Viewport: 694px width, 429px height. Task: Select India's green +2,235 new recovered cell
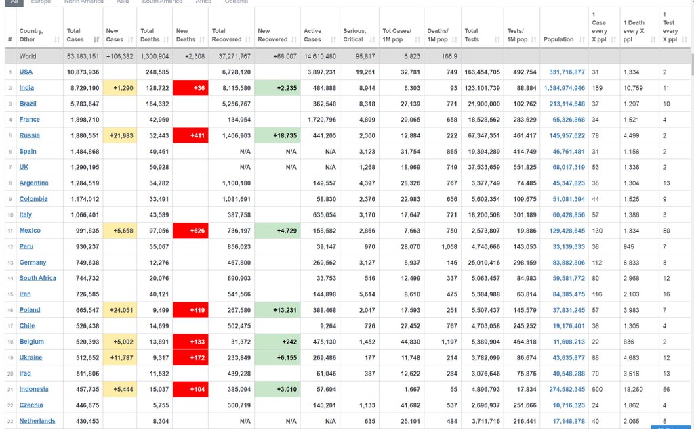(277, 88)
